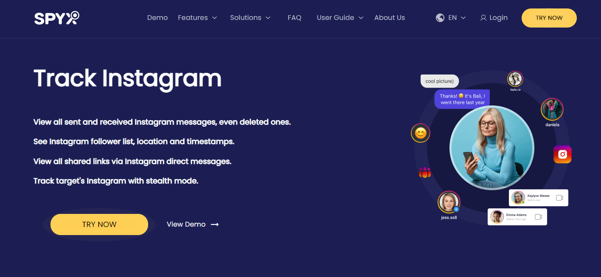Open the Demo menu item
Screen dimensions: 601x277
coord(157,18)
